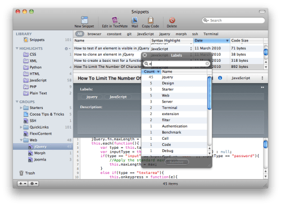Click the jquery label token in Labels
281x206 pixels.
tap(92, 97)
